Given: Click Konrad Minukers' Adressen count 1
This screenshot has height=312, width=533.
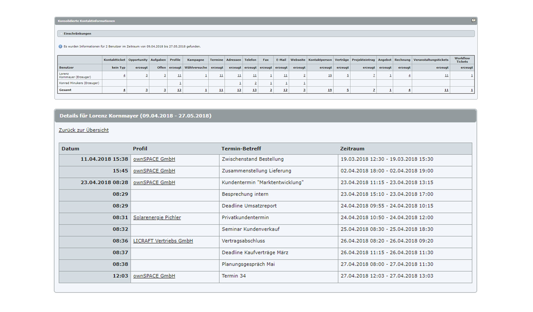Looking at the screenshot, I should [240, 83].
